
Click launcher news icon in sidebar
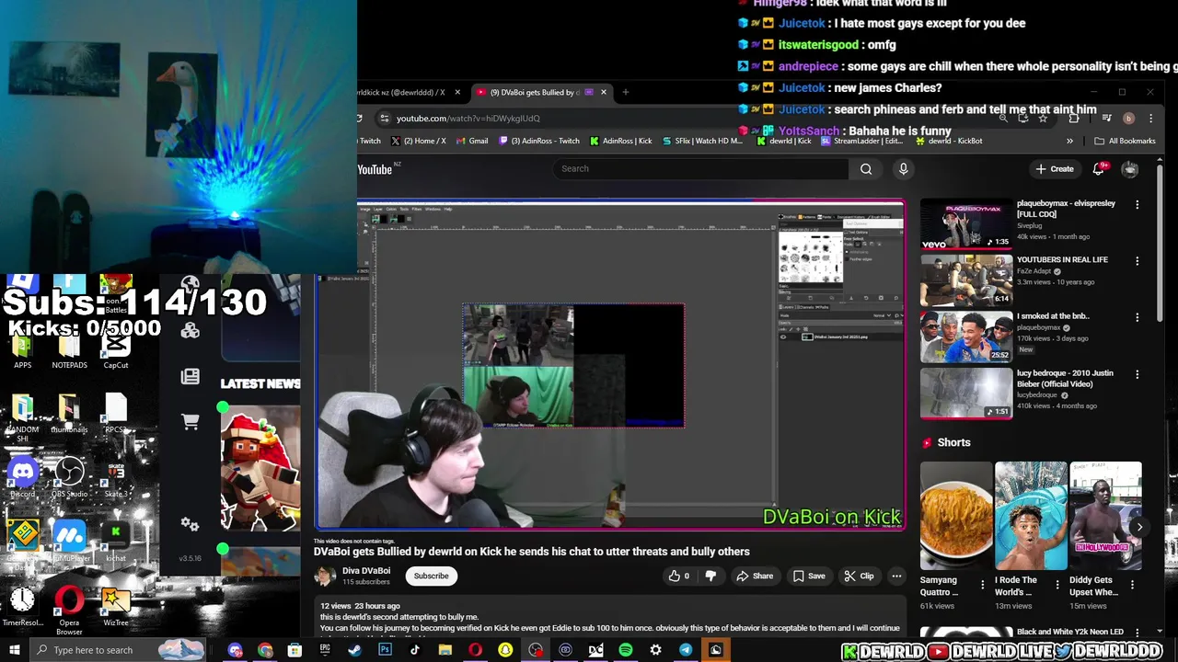coord(191,376)
